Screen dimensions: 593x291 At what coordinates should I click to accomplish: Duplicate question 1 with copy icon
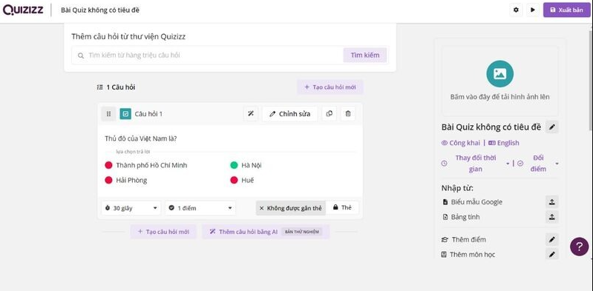click(329, 113)
